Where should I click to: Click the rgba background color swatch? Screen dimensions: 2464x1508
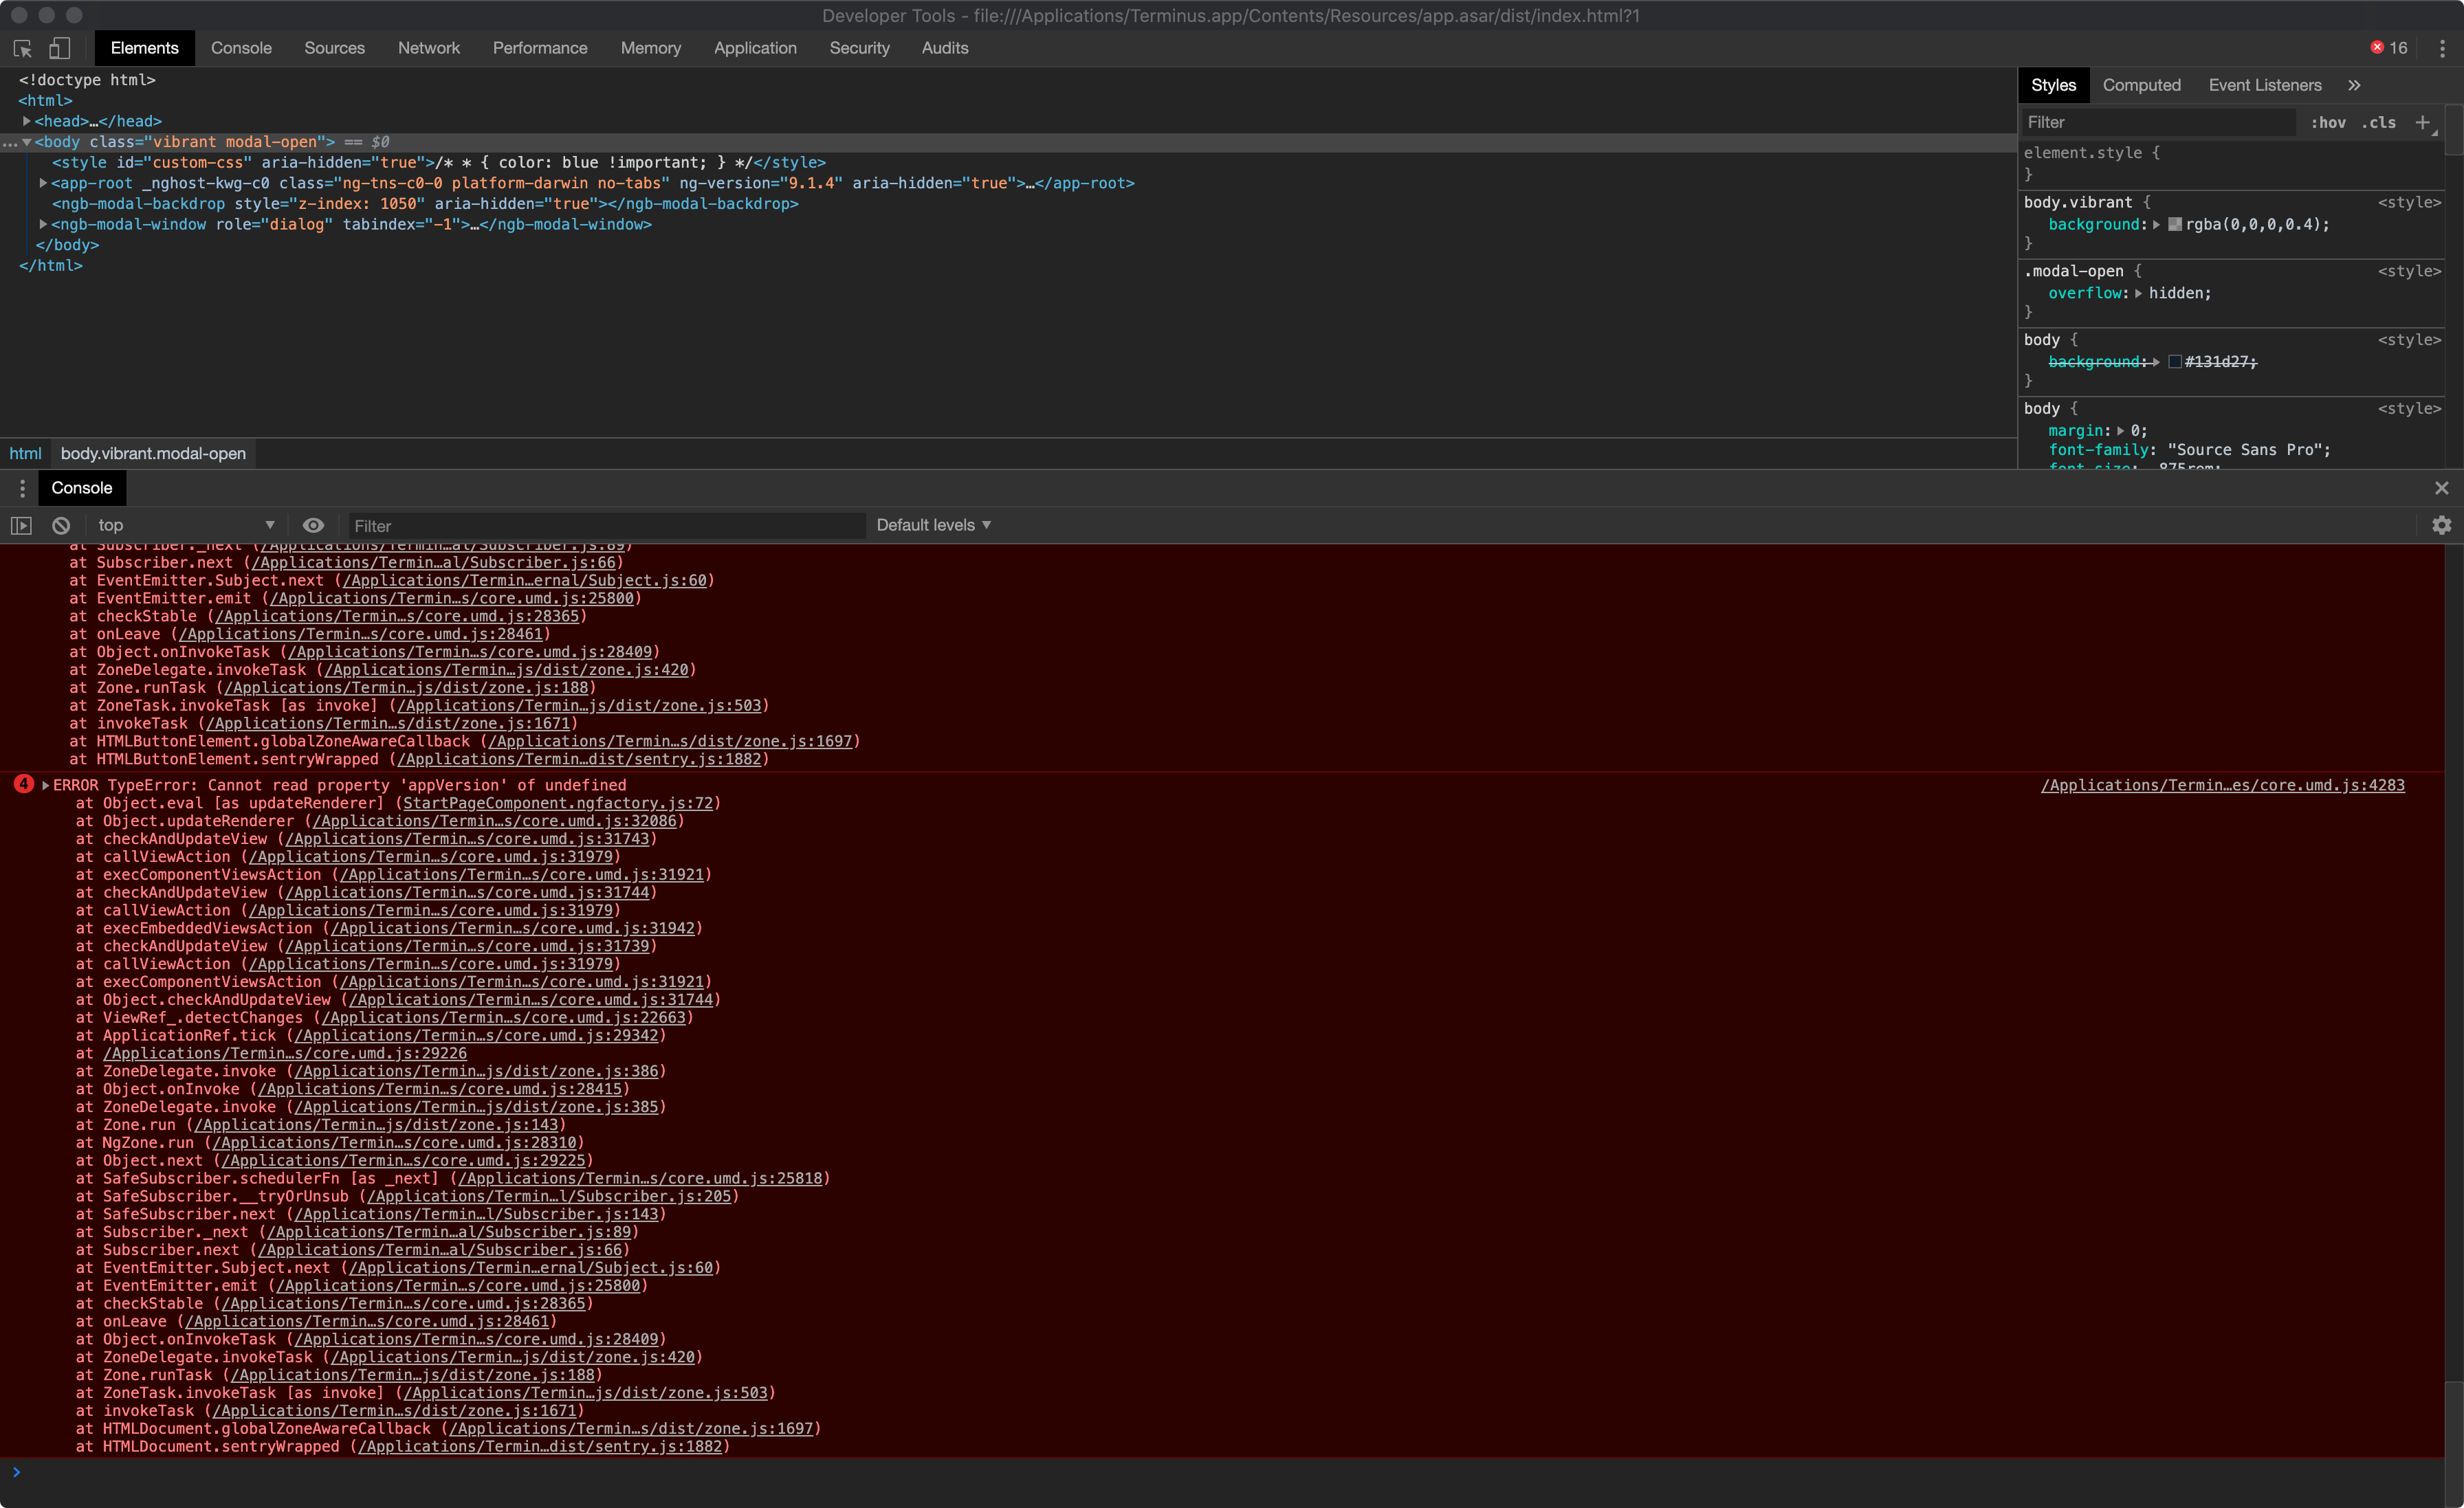point(2175,225)
